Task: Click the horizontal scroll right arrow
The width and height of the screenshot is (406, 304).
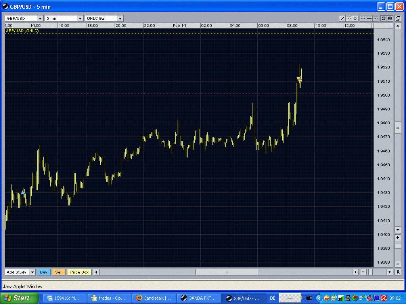Action: pos(355,272)
